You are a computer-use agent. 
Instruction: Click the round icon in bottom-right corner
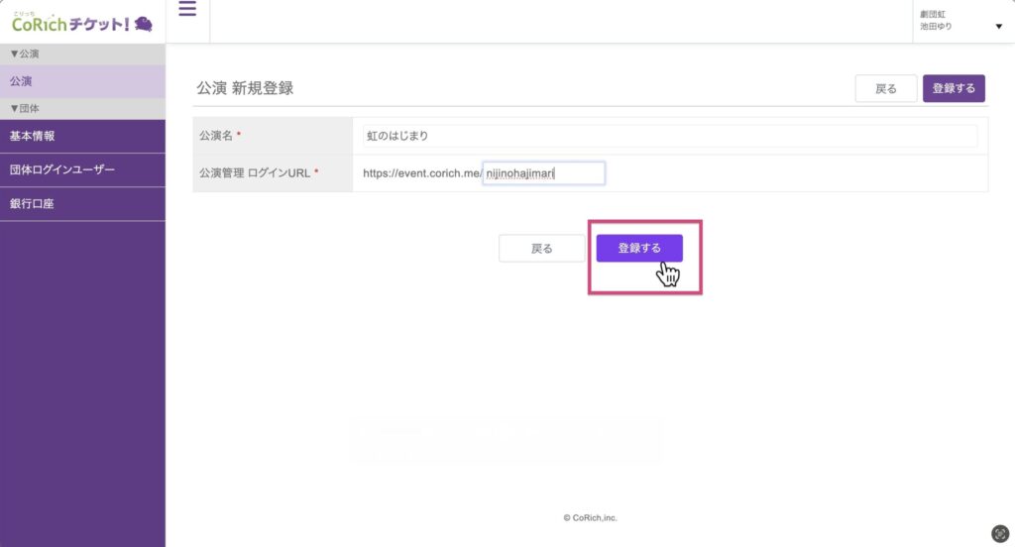[x=1000, y=533]
